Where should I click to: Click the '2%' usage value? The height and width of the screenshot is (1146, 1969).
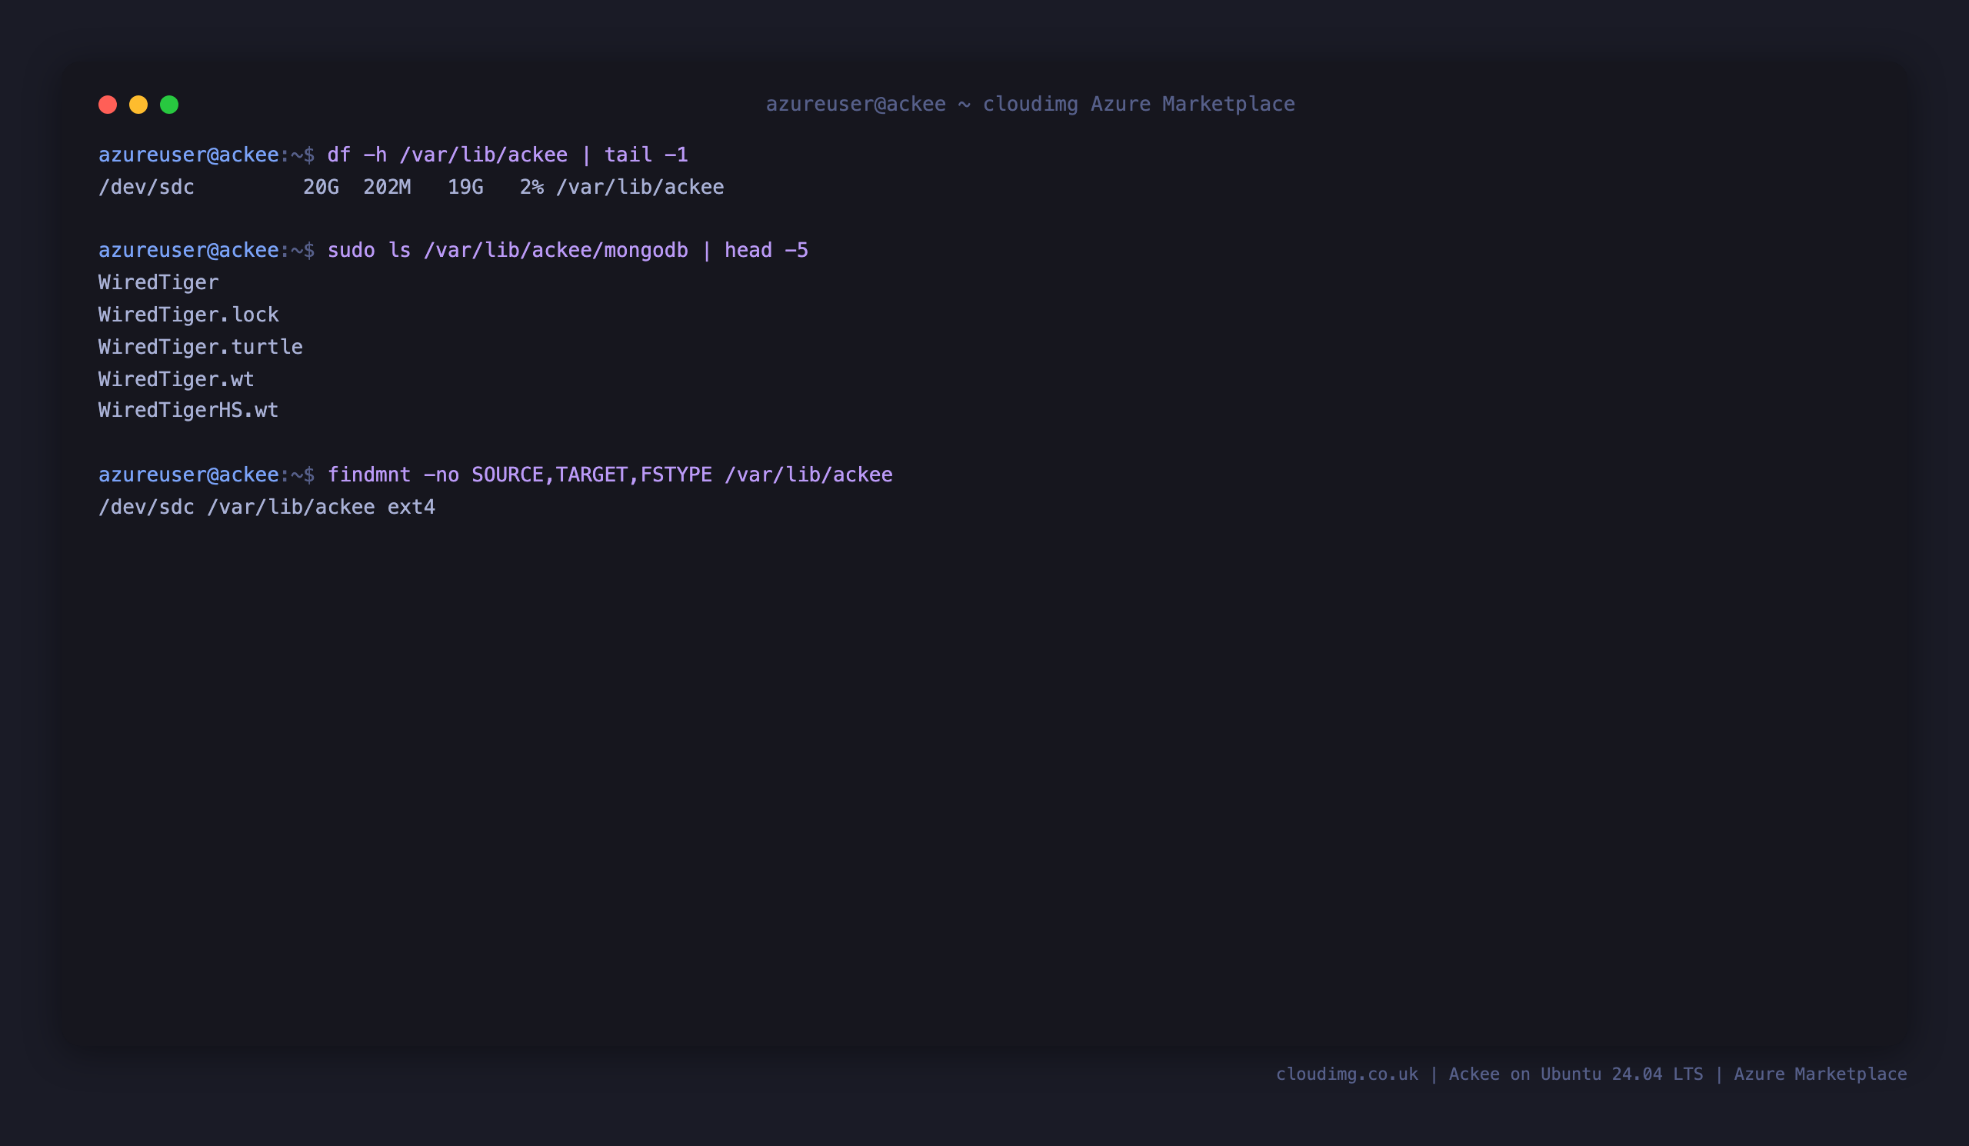point(531,188)
